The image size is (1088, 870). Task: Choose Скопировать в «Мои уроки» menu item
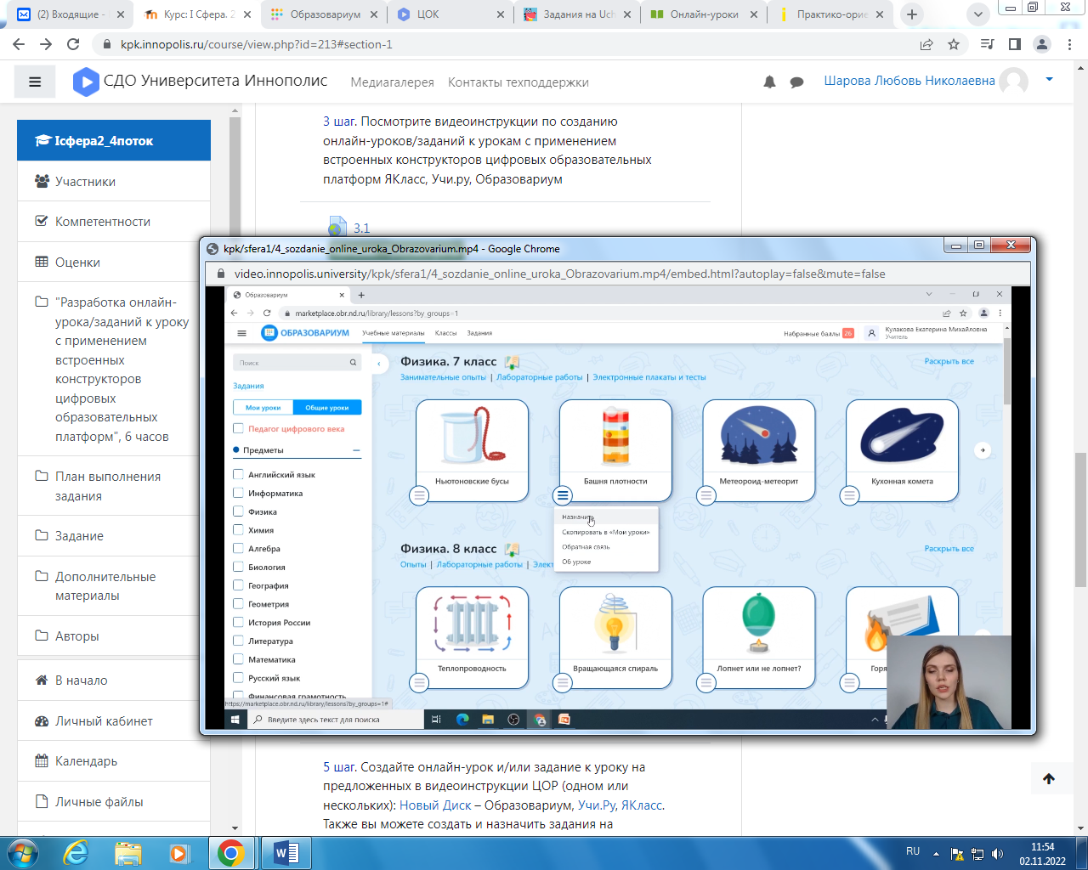pos(606,532)
